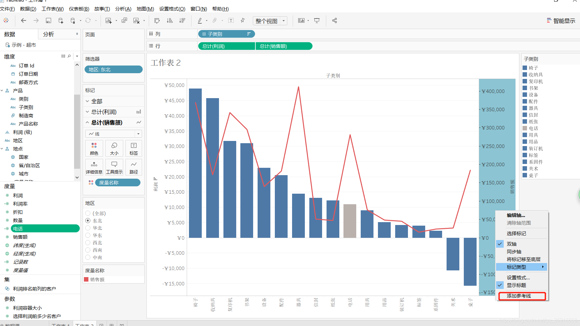Save workbook using the floppy disk icon
The height and width of the screenshot is (326, 580).
point(49,20)
